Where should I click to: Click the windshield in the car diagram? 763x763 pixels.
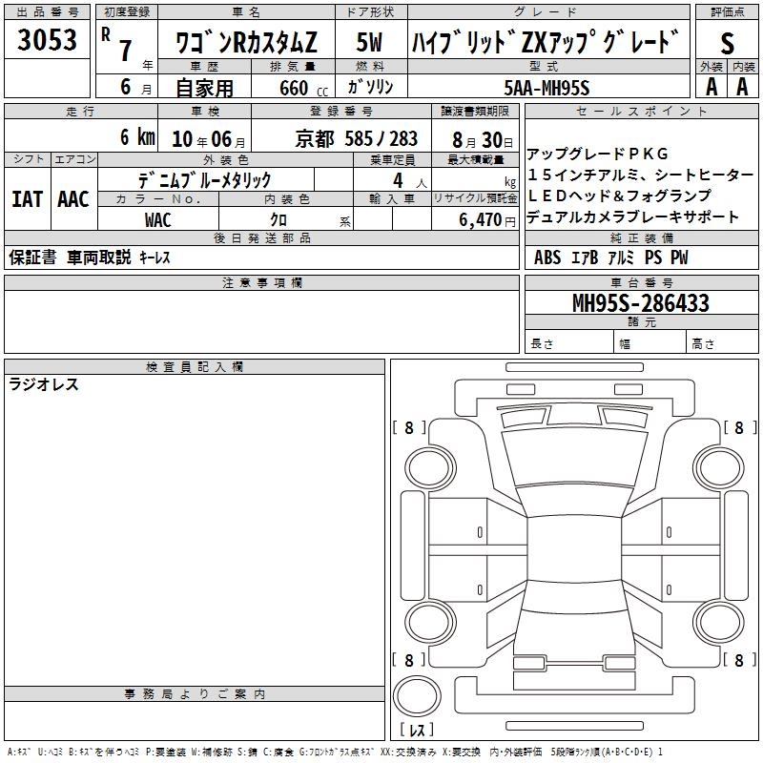pos(573,460)
